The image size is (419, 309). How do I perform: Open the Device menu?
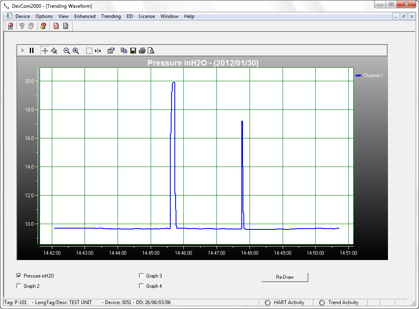pyautogui.click(x=22, y=16)
